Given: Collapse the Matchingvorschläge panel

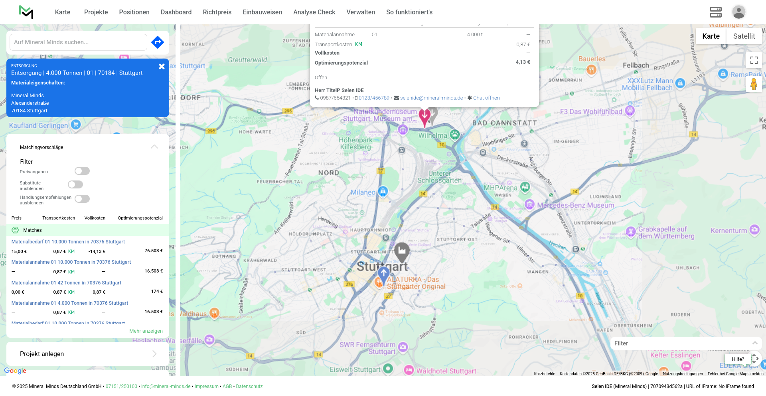Looking at the screenshot, I should (x=154, y=147).
